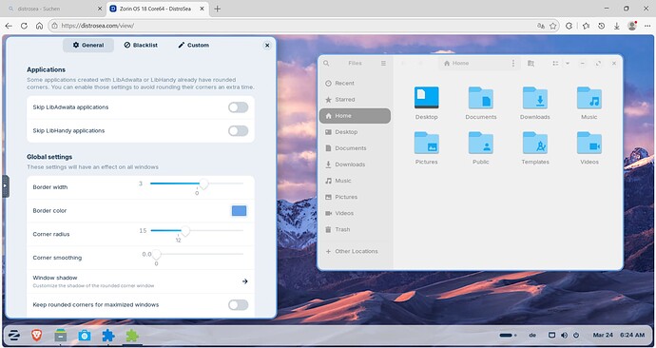
Task: Switch to the General tab
Action: pos(88,46)
